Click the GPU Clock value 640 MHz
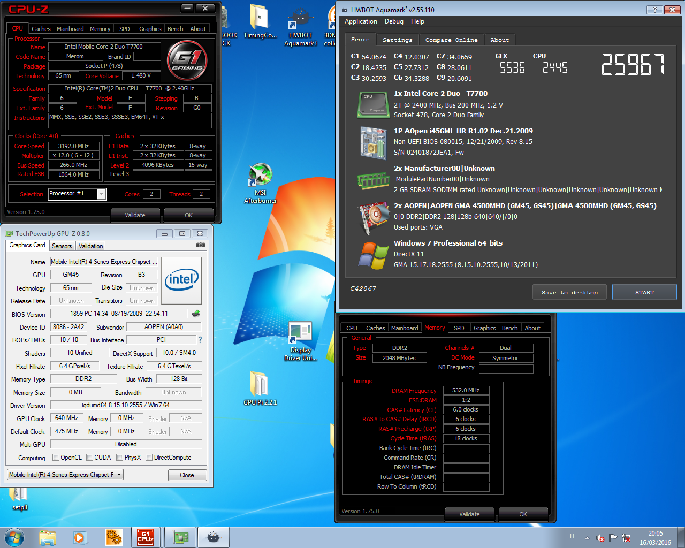Viewport: 685px width, 548px height. (x=66, y=418)
